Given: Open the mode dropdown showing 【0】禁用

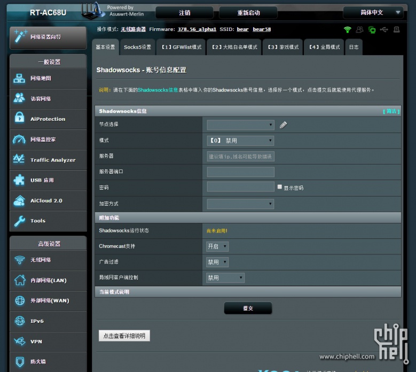Looking at the screenshot, I should pyautogui.click(x=240, y=141).
